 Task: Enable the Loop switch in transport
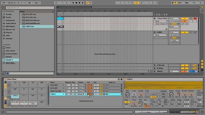point(137,3)
